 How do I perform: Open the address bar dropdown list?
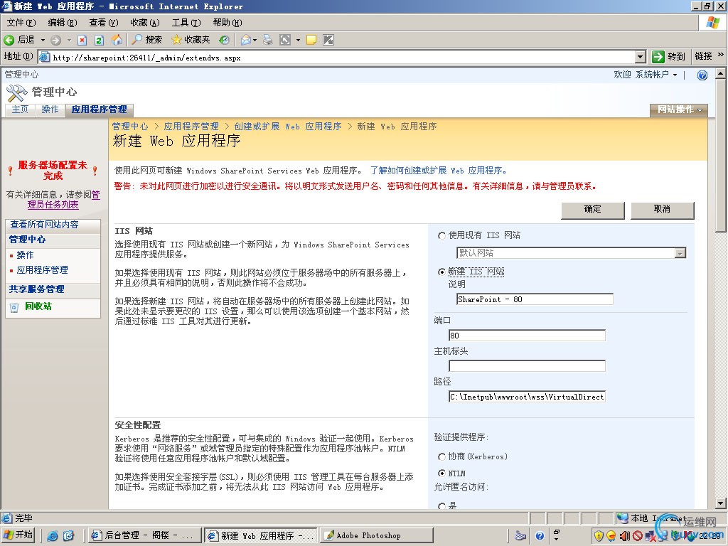pyautogui.click(x=641, y=57)
